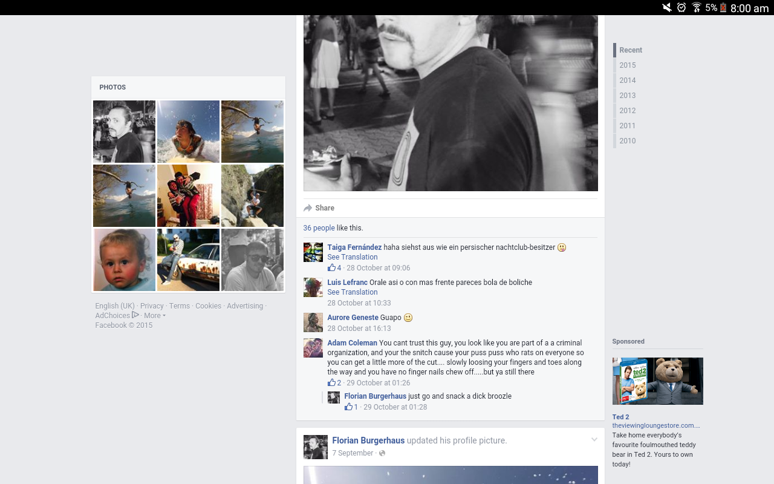Open the 36 people likes list
Viewport: 774px width, 484px height.
pos(319,228)
